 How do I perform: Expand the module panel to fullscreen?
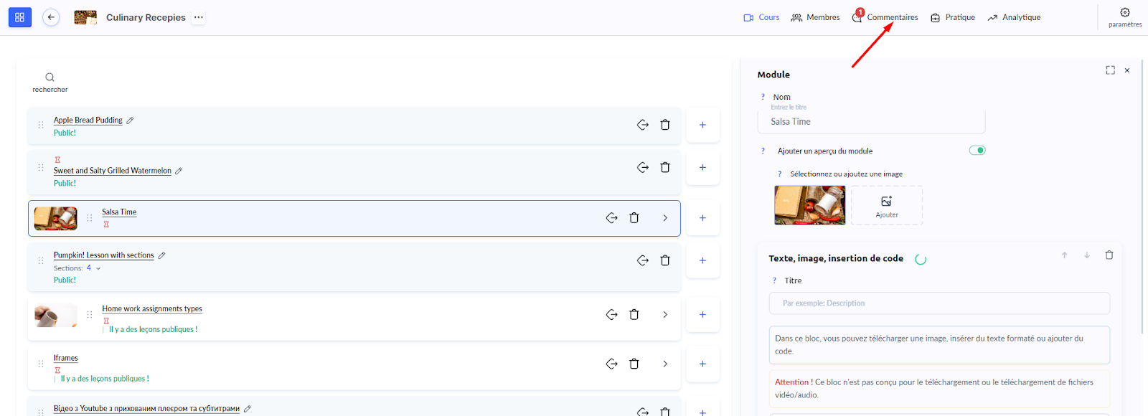tap(1110, 70)
